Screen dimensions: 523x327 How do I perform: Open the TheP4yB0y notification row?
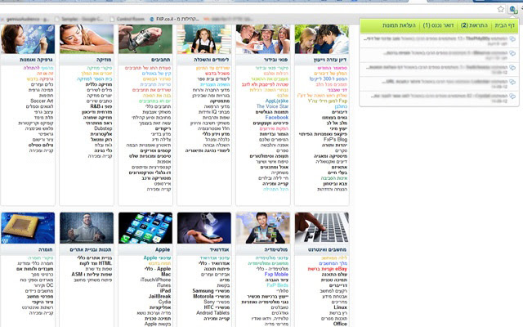pos(439,41)
